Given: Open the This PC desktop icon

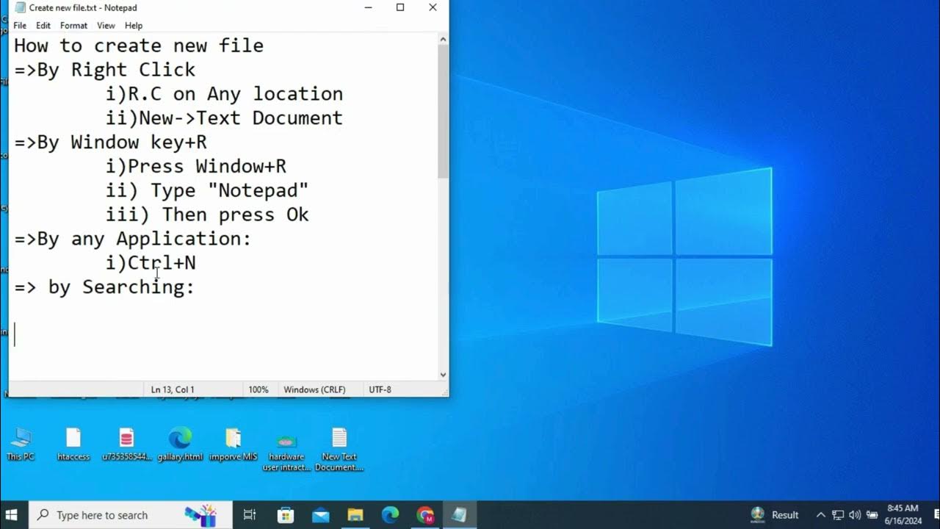Looking at the screenshot, I should click(21, 444).
